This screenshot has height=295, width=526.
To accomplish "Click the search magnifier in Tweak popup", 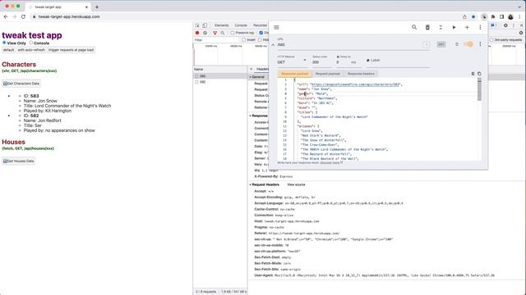I will tap(414, 27).
